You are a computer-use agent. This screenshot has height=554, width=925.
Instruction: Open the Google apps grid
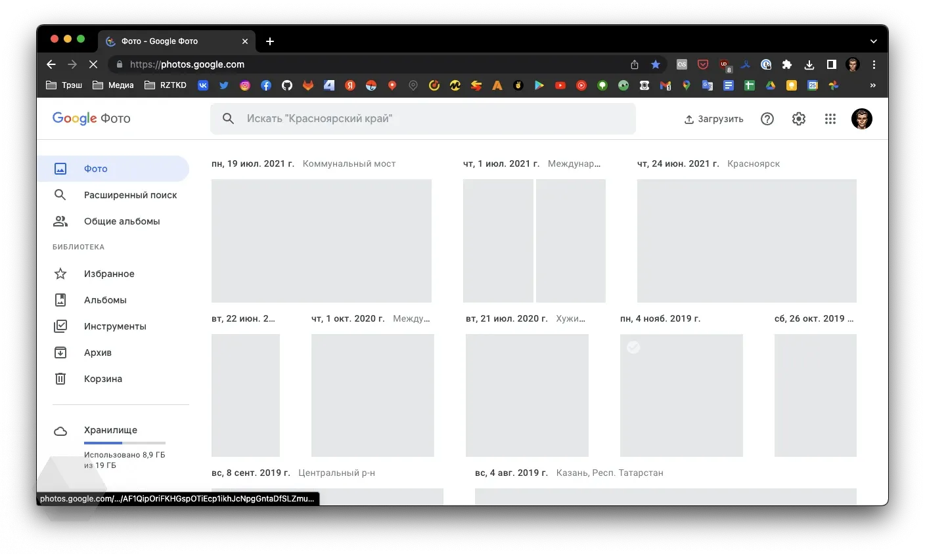click(830, 119)
